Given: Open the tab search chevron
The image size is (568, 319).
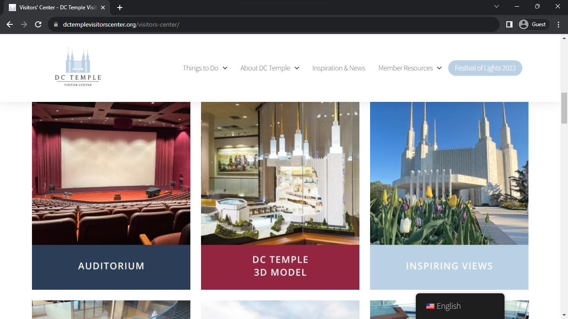Looking at the screenshot, I should (x=497, y=7).
